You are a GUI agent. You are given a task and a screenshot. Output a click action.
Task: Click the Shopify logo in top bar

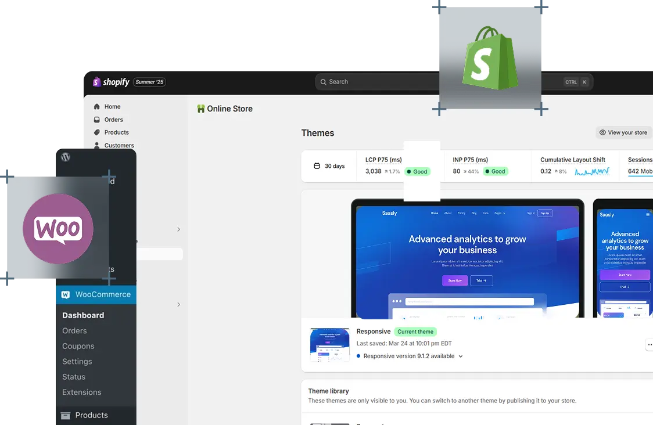click(x=112, y=82)
